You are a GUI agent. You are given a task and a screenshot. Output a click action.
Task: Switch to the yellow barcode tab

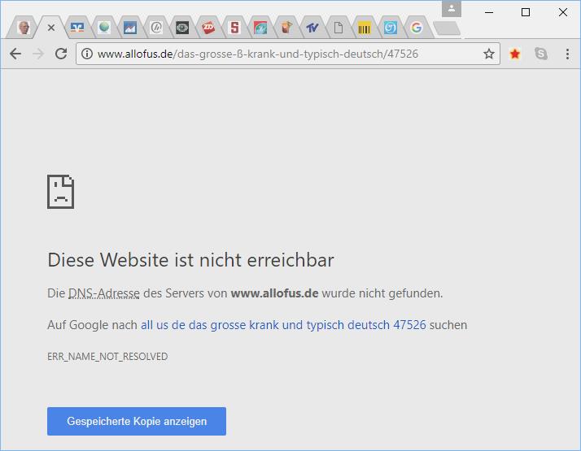tap(365, 28)
